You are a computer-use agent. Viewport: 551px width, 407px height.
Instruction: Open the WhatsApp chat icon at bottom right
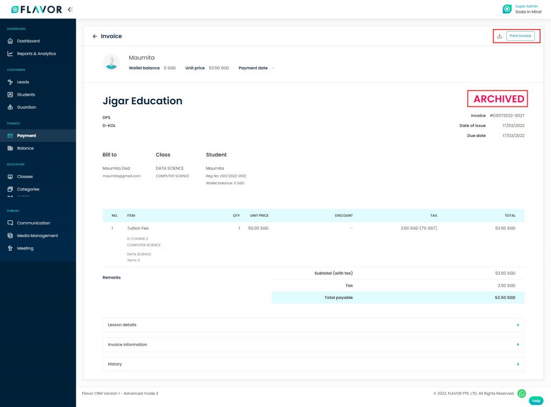pyautogui.click(x=521, y=393)
